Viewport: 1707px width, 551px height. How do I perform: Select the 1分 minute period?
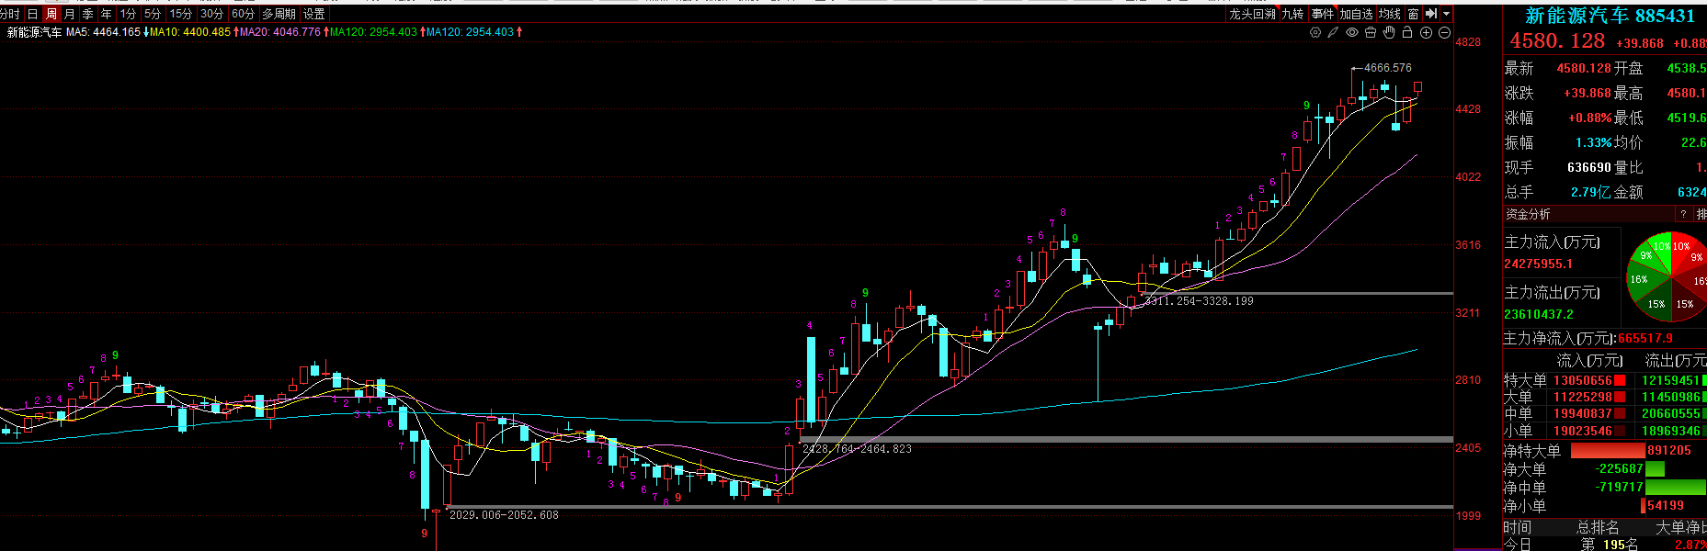pos(129,14)
